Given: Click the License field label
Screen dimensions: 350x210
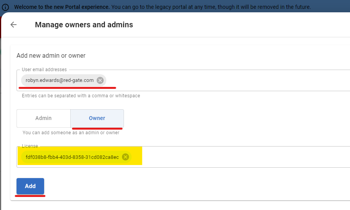Looking at the screenshot, I should coord(30,146).
